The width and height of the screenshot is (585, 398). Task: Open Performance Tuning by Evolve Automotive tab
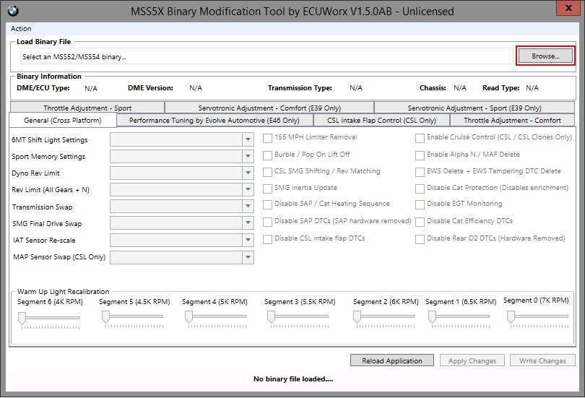pos(214,121)
